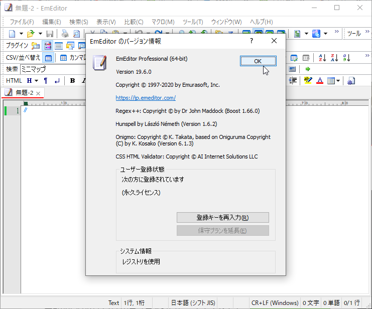372x309 pixels.
Task: Click the ? help icon in version dialog
Action: (252, 41)
